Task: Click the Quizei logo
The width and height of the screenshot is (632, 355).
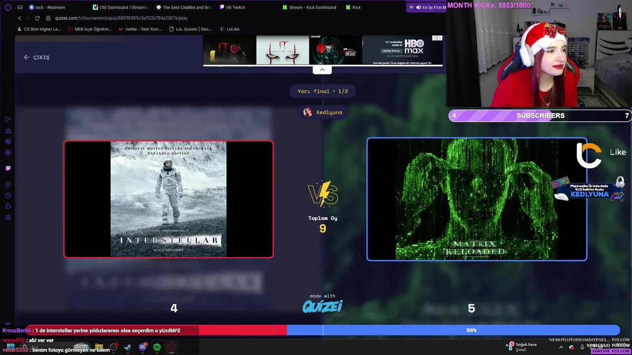Action: point(322,306)
